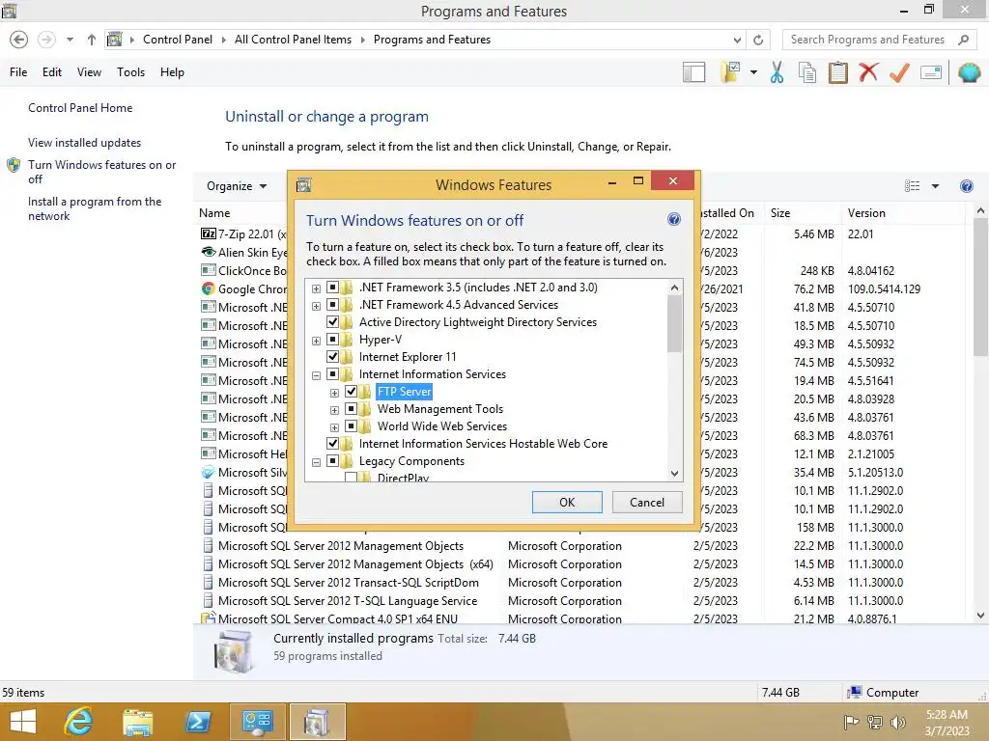
Task: Open the Organize dropdown menu
Action: (237, 186)
